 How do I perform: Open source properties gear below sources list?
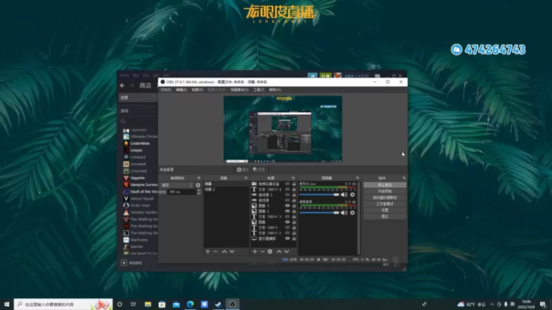click(270, 251)
